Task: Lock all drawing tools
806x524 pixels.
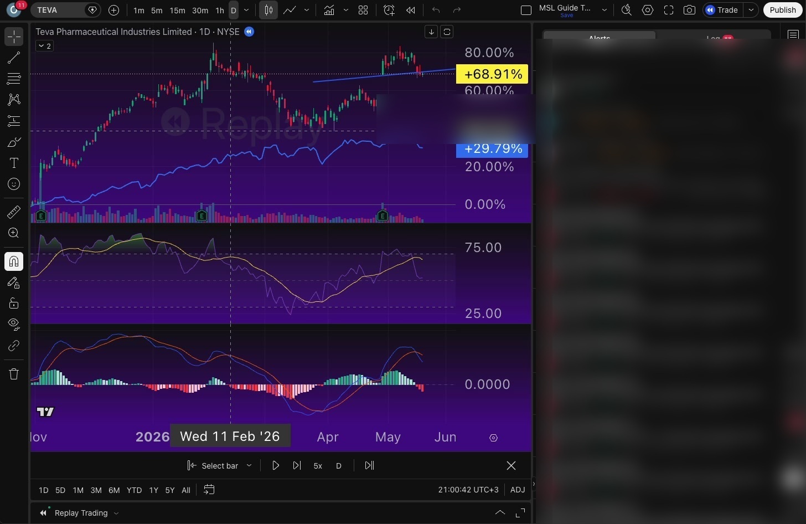Action: tap(14, 304)
